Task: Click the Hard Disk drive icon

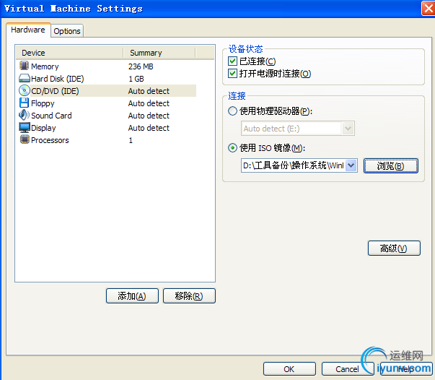Action: [x=25, y=78]
